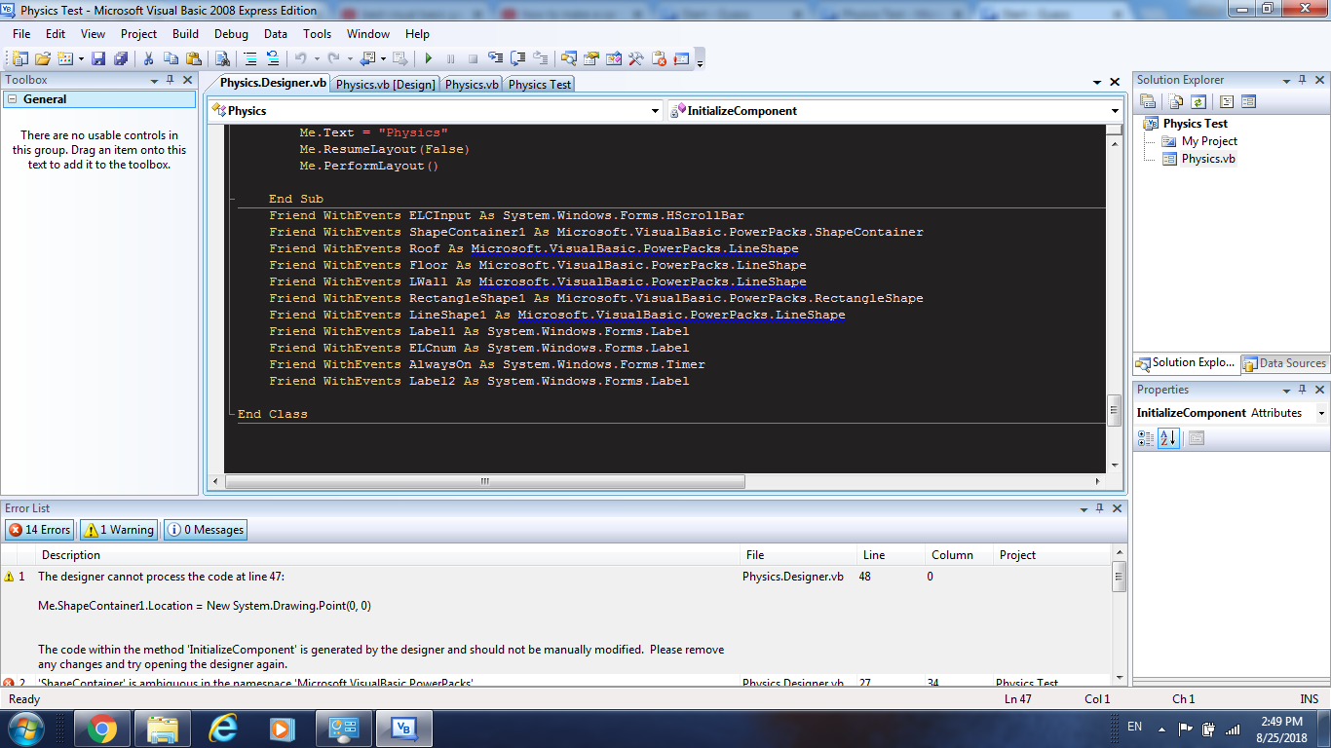This screenshot has height=748, width=1331.
Task: Open the Debug menu
Action: (231, 33)
